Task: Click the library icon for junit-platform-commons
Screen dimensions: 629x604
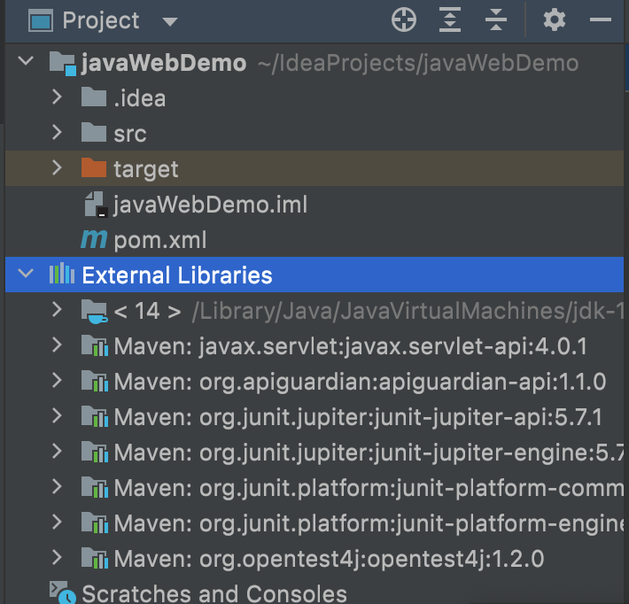Action: [94, 486]
